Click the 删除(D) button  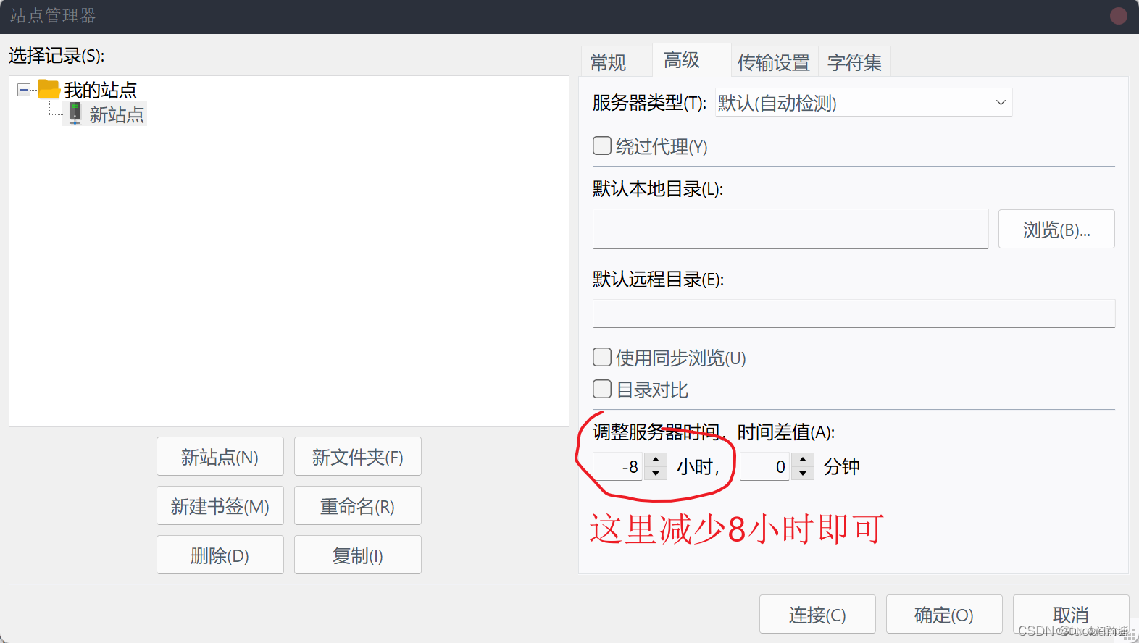[220, 555]
